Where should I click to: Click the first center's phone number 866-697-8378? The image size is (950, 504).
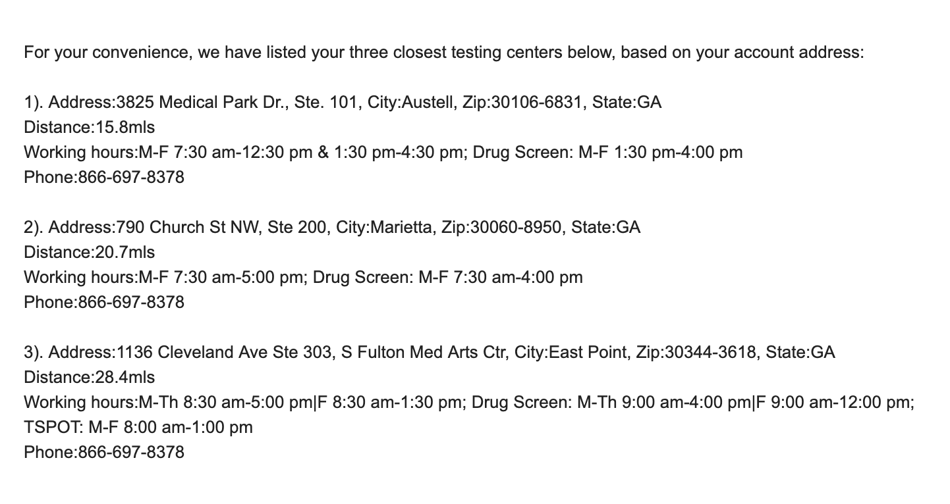click(x=131, y=177)
